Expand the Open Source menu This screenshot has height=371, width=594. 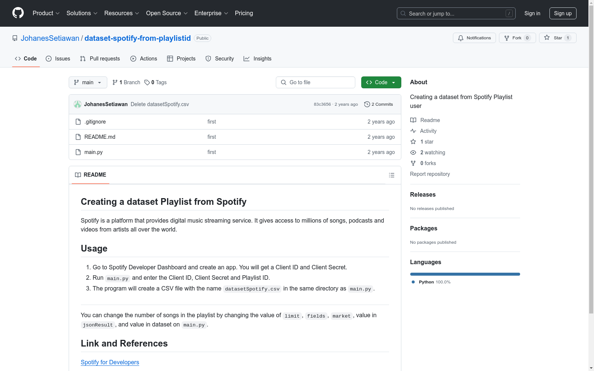[167, 13]
